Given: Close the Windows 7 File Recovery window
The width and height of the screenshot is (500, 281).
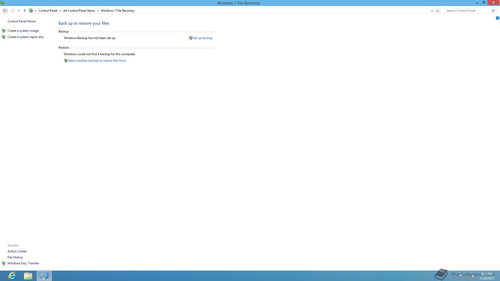Looking at the screenshot, I should point(493,3).
